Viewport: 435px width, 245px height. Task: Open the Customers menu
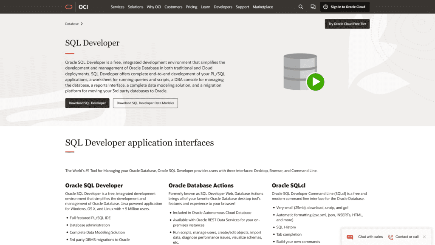tap(173, 7)
